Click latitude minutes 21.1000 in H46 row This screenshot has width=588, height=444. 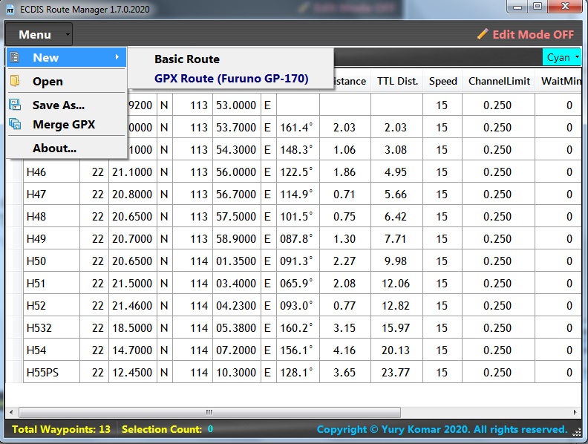click(x=132, y=172)
